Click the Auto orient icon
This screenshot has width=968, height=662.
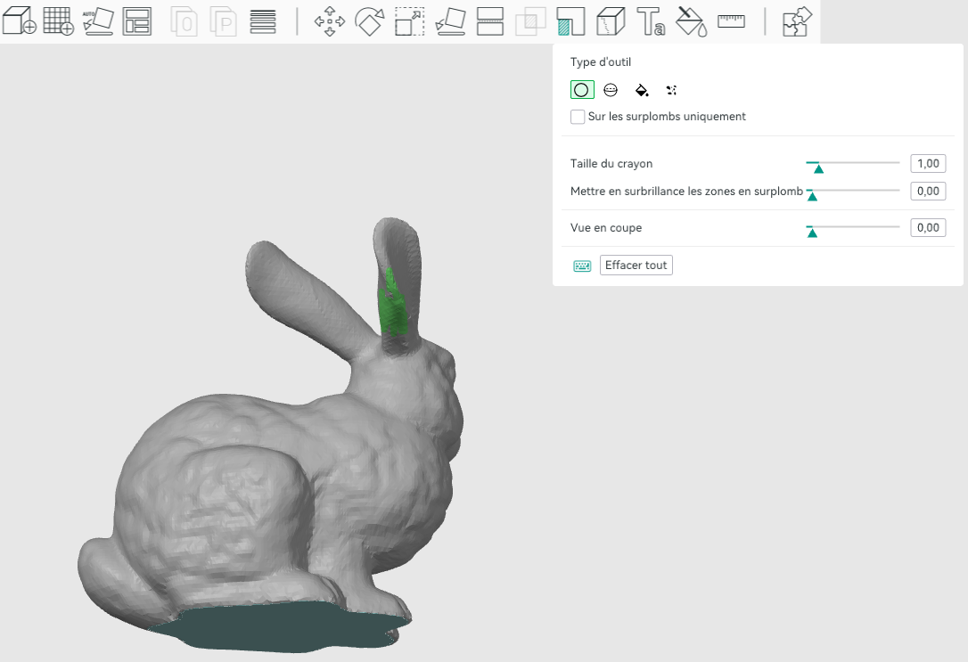pos(98,21)
